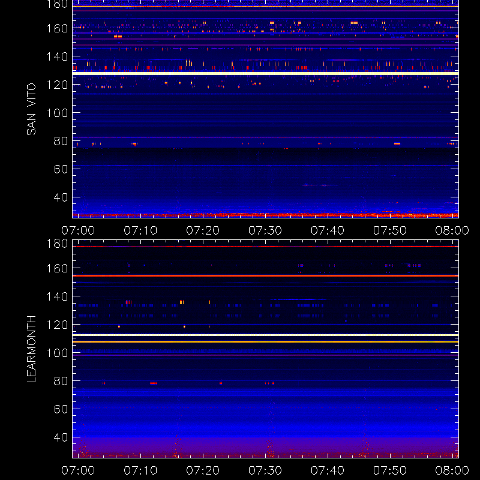This screenshot has width=480, height=480.
Task: Select 07:50 time label of San Vito plot
Action: (x=389, y=230)
